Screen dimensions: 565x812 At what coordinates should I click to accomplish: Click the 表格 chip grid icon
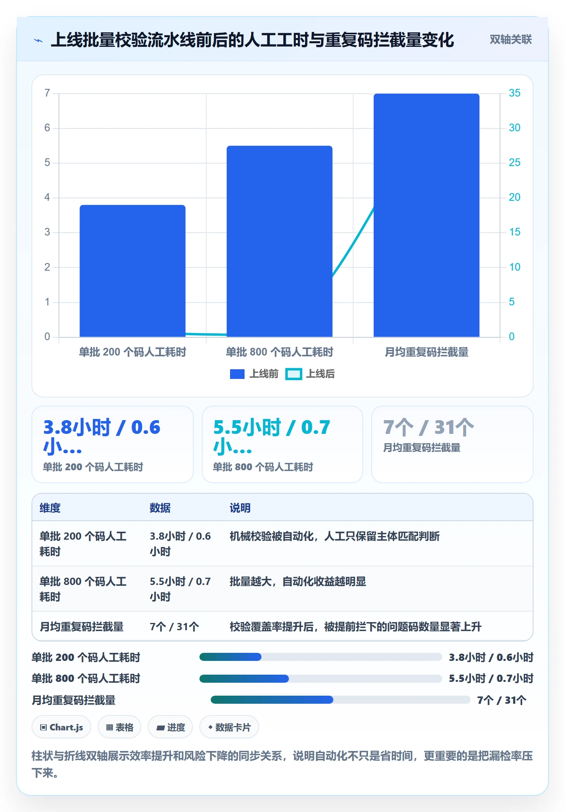(x=109, y=728)
